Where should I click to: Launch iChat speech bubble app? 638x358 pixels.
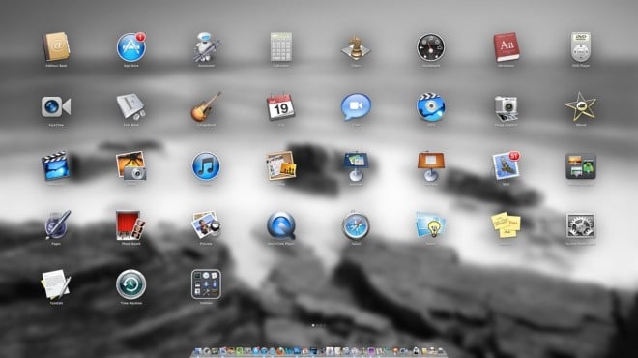pos(356,106)
